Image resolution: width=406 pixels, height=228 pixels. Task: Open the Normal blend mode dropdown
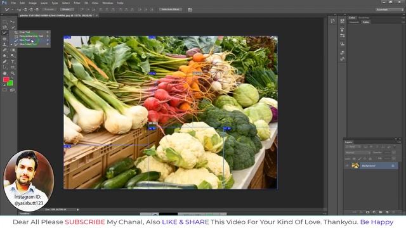[358, 153]
